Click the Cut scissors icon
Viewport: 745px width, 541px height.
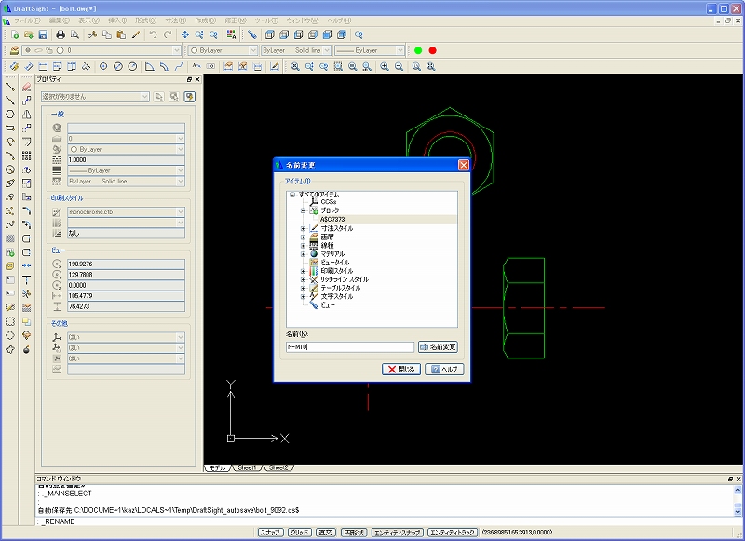pos(92,34)
